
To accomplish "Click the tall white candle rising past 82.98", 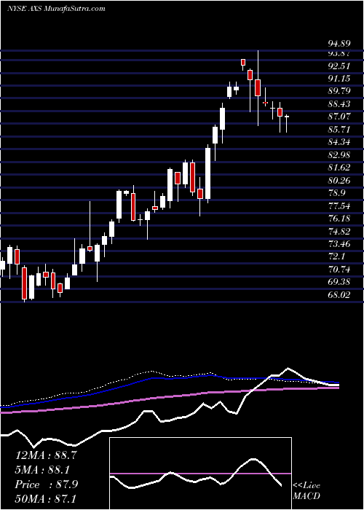I will pos(207,173).
